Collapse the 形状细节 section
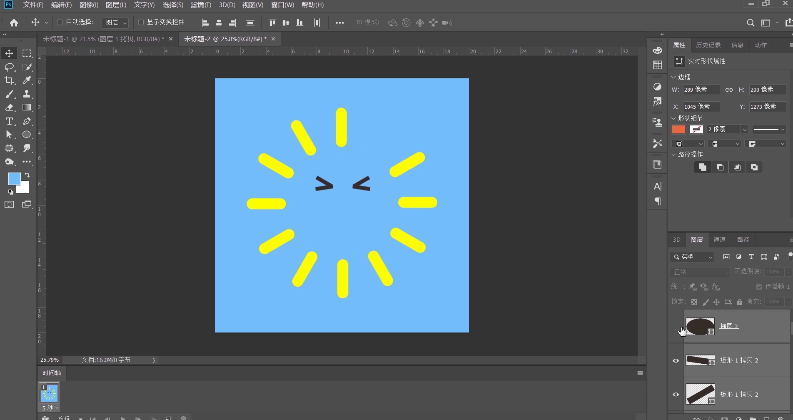The height and width of the screenshot is (420, 793). 673,118
